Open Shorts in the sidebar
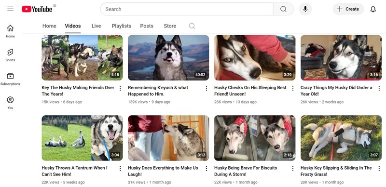The height and width of the screenshot is (187, 386). coord(10,55)
